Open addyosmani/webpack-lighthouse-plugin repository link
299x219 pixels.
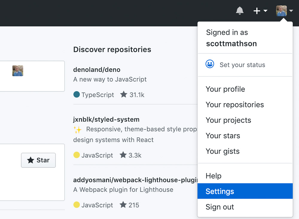(x=135, y=180)
